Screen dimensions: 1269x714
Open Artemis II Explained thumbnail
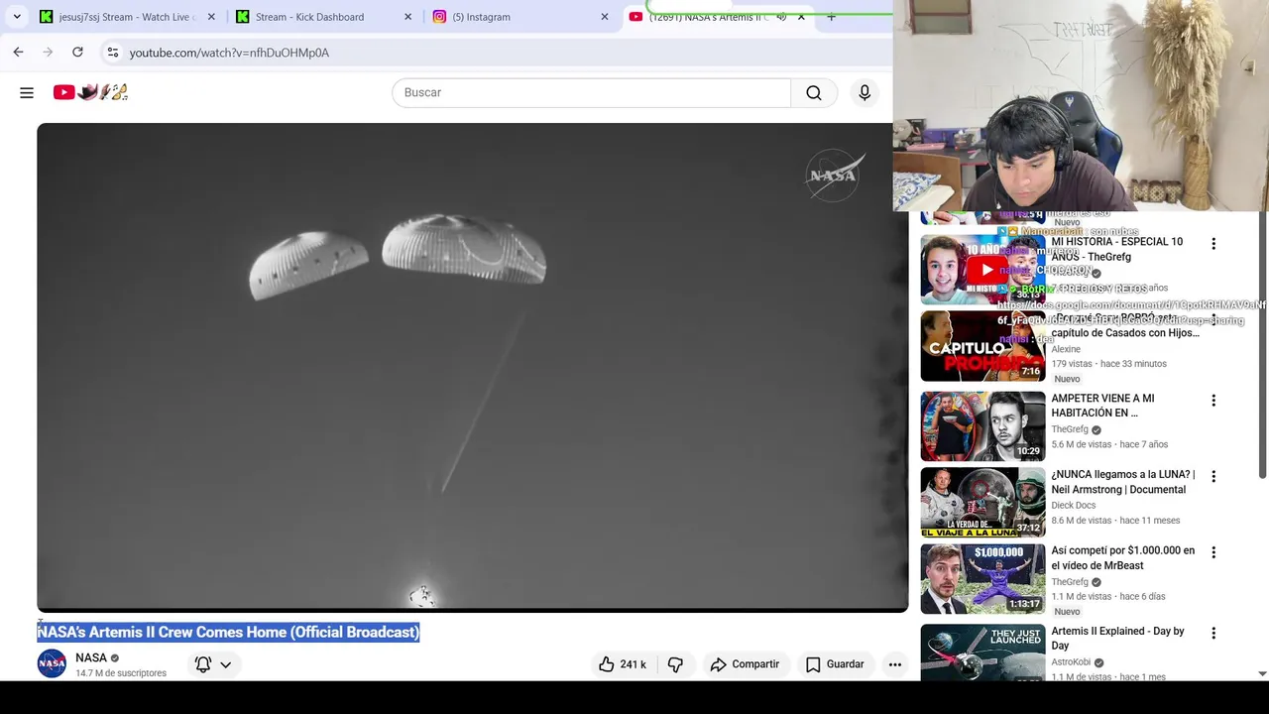tap(982, 652)
